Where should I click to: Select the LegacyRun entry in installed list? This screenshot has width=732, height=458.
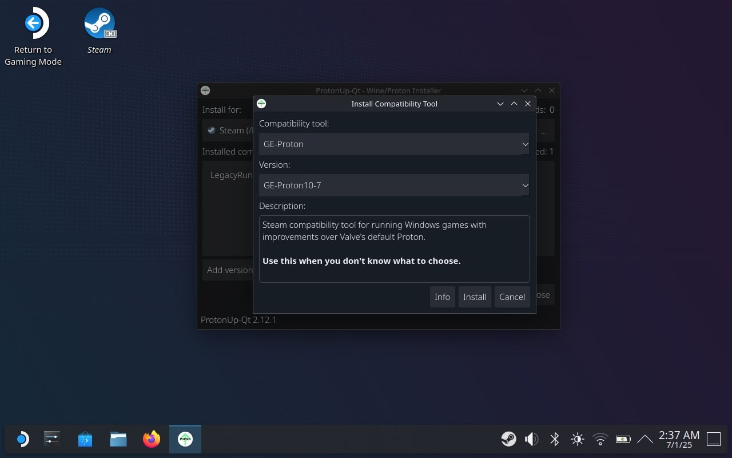coord(231,175)
